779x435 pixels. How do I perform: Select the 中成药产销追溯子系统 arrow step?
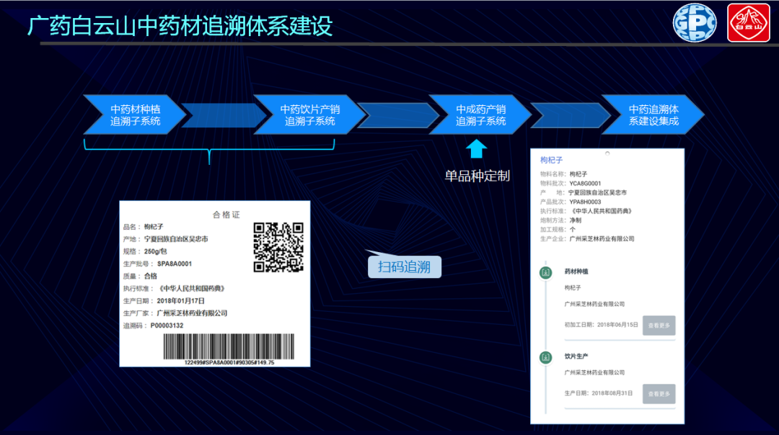click(480, 115)
